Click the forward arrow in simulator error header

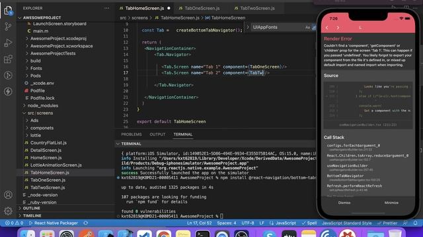[x=338, y=28]
